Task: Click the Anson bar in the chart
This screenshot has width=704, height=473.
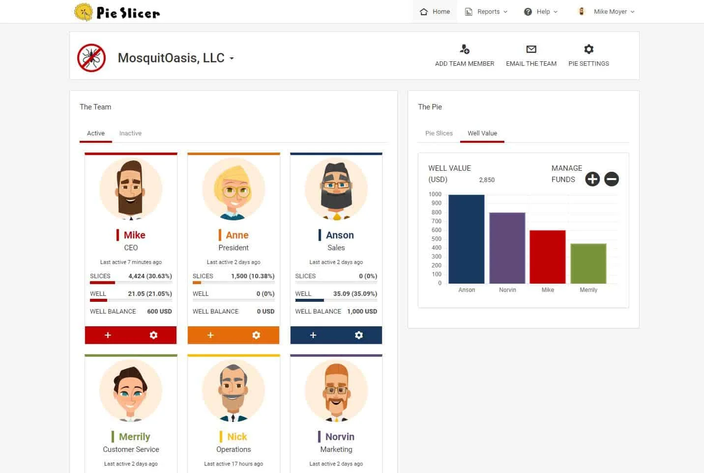Action: [x=466, y=239]
